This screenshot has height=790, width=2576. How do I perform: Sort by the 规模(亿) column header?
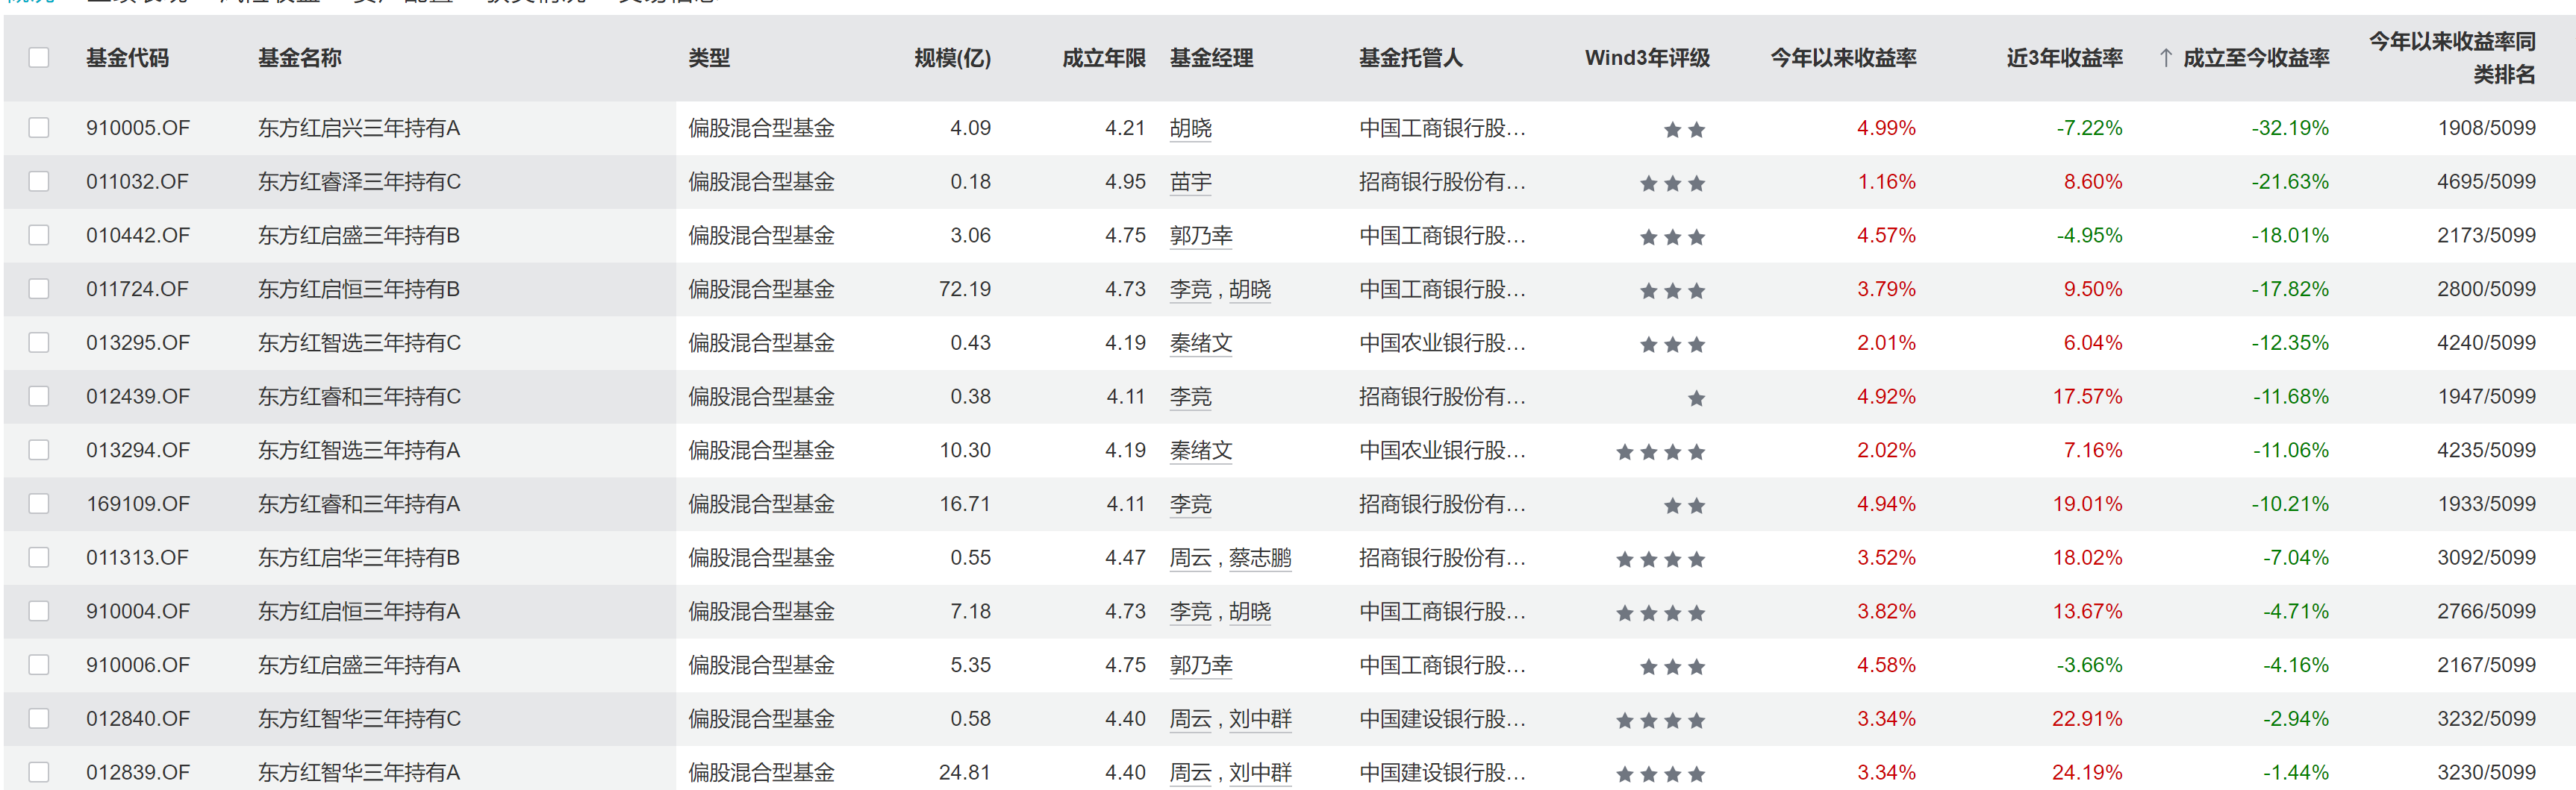951,58
